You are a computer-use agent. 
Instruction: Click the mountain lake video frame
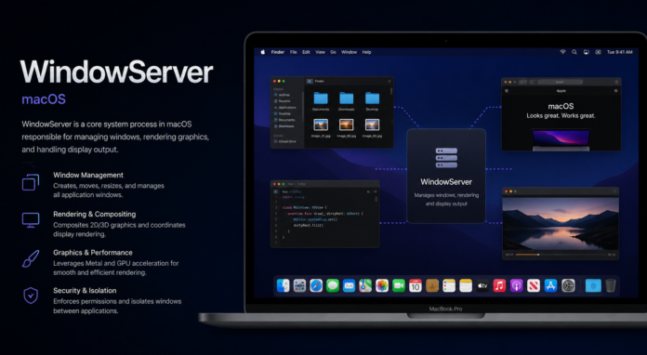tap(561, 223)
